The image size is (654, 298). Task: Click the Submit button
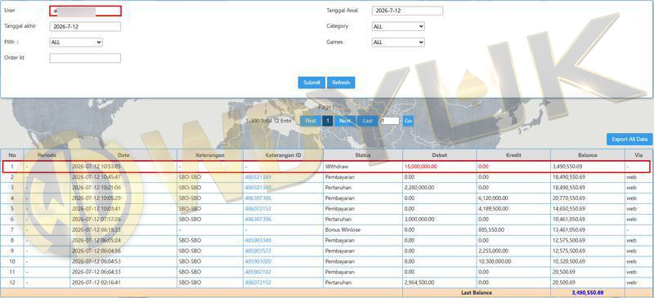(311, 82)
